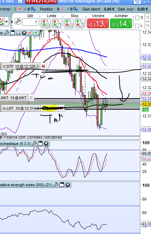Click the Gain Jour 0,00 € value
Screen dimensions: 151x234
(143, 9)
